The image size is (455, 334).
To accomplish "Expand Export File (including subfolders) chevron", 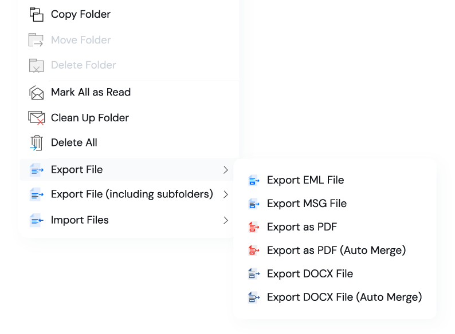I will tap(226, 194).
